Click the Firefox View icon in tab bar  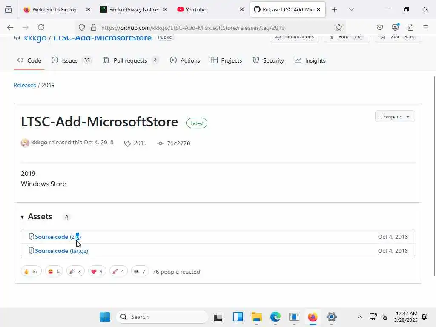(9, 10)
